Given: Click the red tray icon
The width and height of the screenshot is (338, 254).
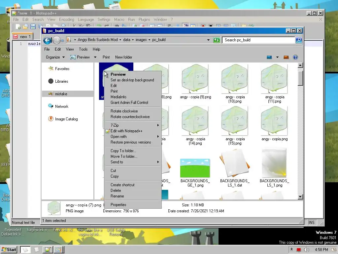Looking at the screenshot, I should [x=298, y=250].
